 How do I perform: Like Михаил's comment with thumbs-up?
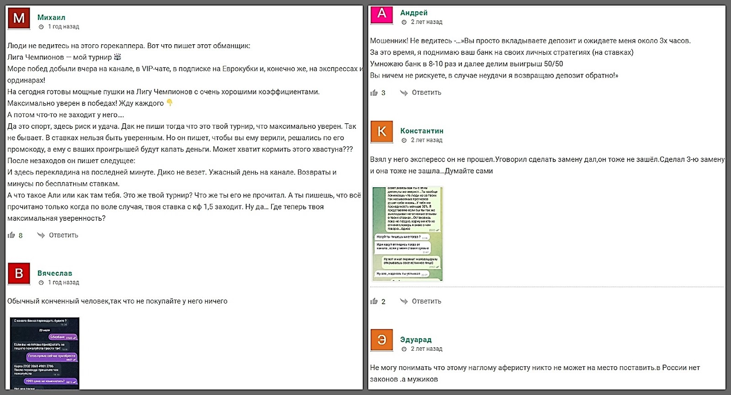(11, 235)
